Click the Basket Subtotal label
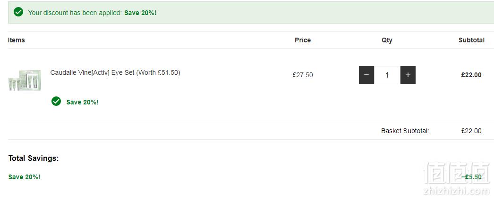This screenshot has height=199, width=494. [405, 131]
